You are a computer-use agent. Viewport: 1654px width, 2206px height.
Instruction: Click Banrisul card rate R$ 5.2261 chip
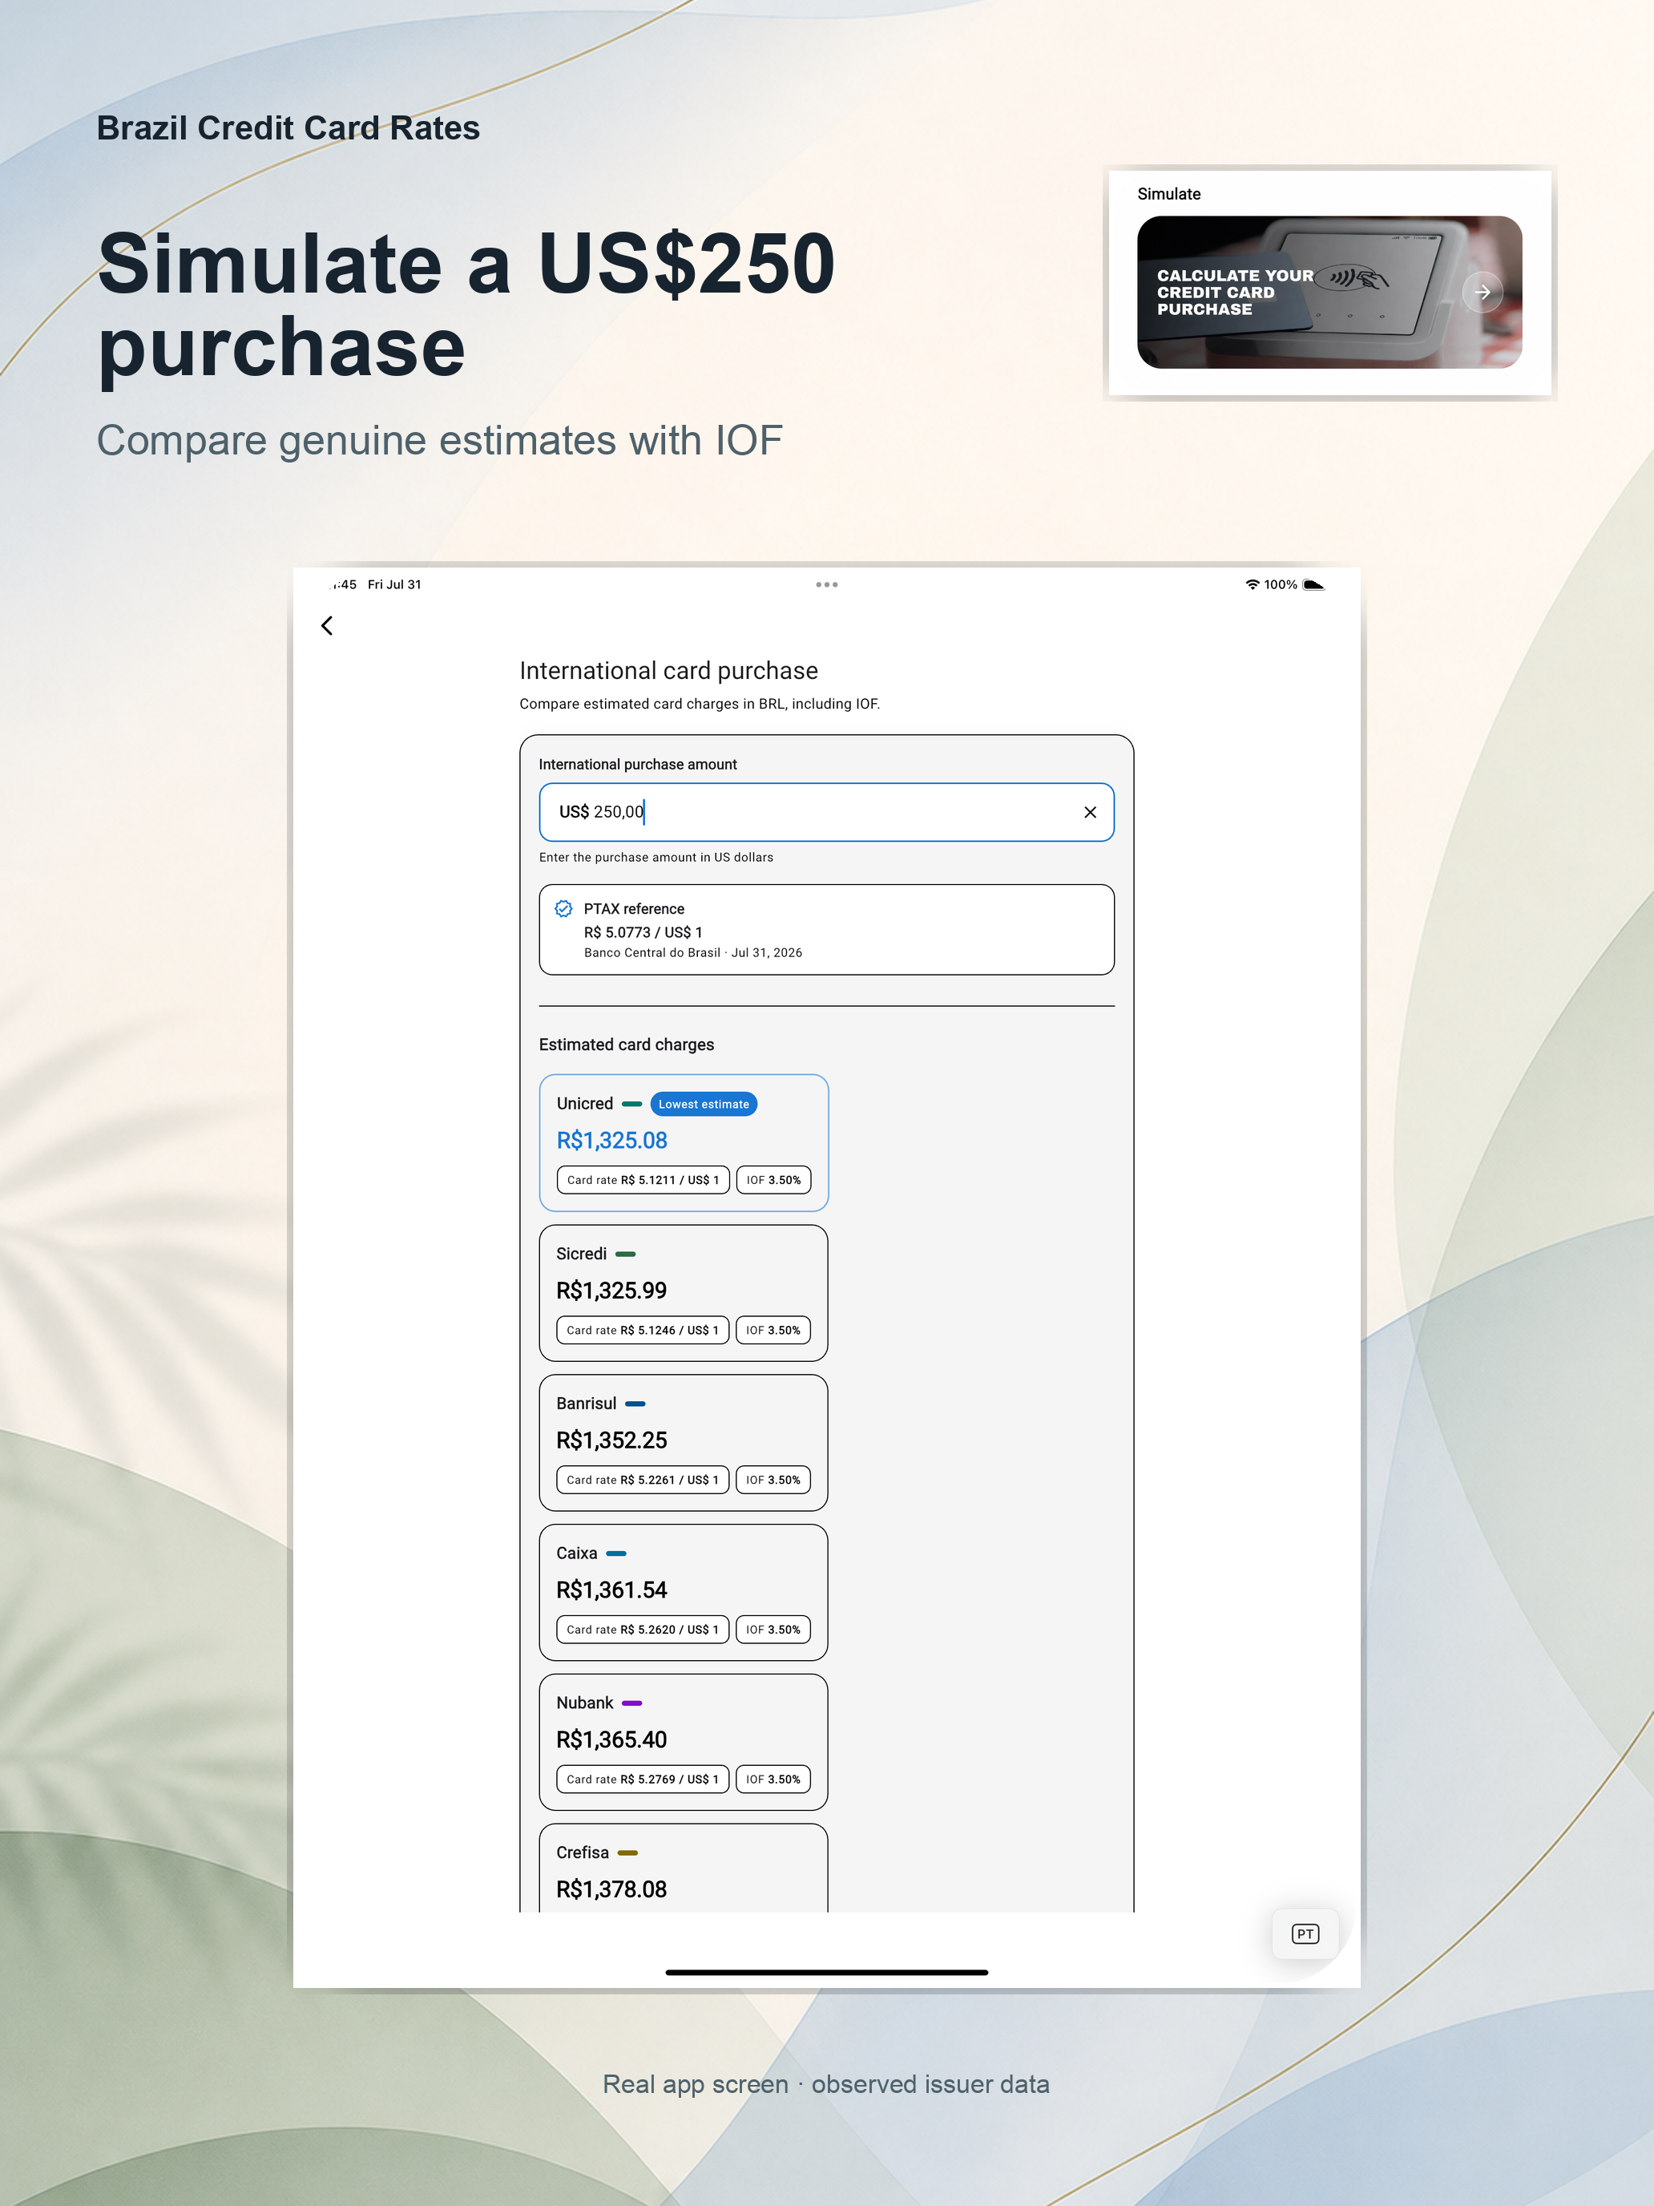point(643,1480)
